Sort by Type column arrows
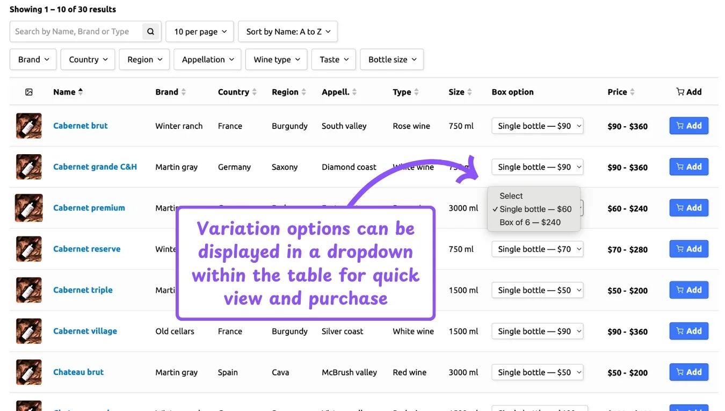Image resolution: width=725 pixels, height=411 pixels. click(x=416, y=92)
